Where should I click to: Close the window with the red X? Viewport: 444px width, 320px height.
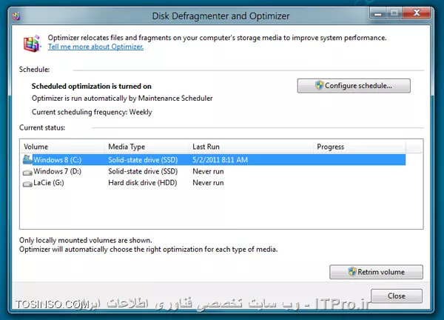point(417,13)
